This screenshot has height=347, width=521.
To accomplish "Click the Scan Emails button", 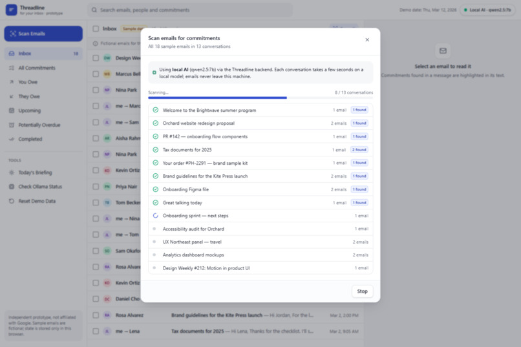I will coord(43,34).
